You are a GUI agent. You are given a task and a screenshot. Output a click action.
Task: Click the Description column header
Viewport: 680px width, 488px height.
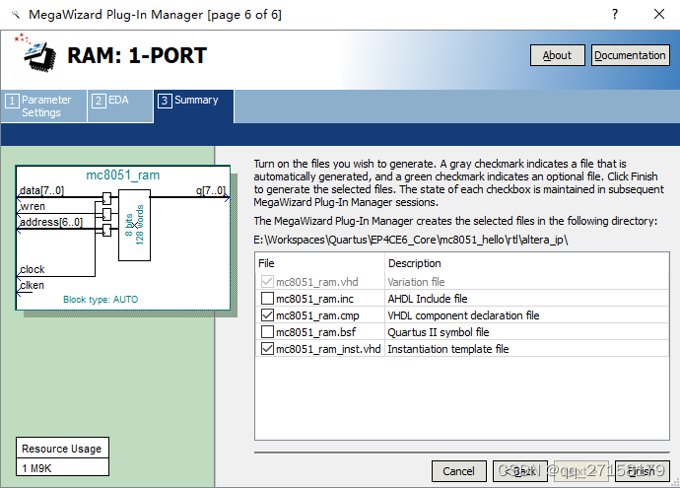[414, 263]
